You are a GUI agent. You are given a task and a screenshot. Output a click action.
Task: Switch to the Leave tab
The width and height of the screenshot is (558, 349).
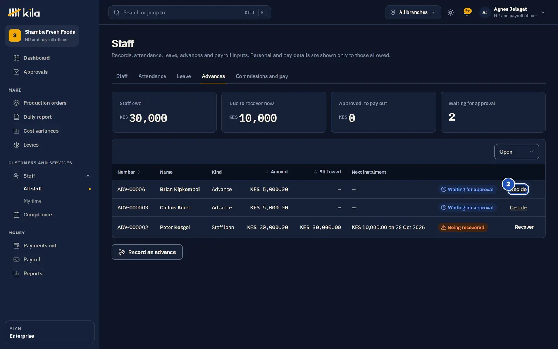click(x=184, y=76)
